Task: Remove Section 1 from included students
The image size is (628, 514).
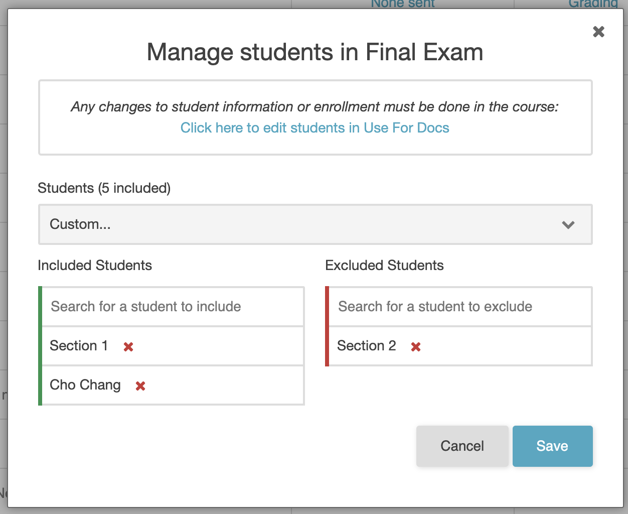Action: (128, 346)
